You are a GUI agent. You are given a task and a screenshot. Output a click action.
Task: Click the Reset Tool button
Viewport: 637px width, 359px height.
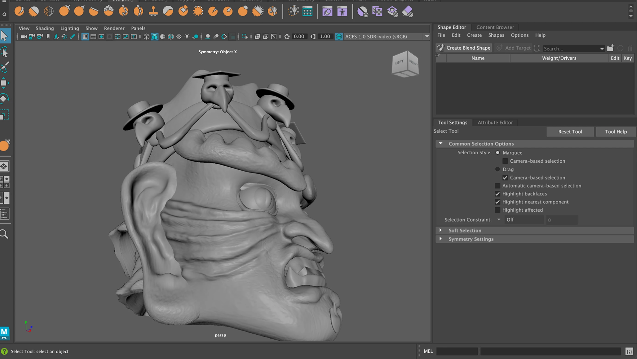570,132
